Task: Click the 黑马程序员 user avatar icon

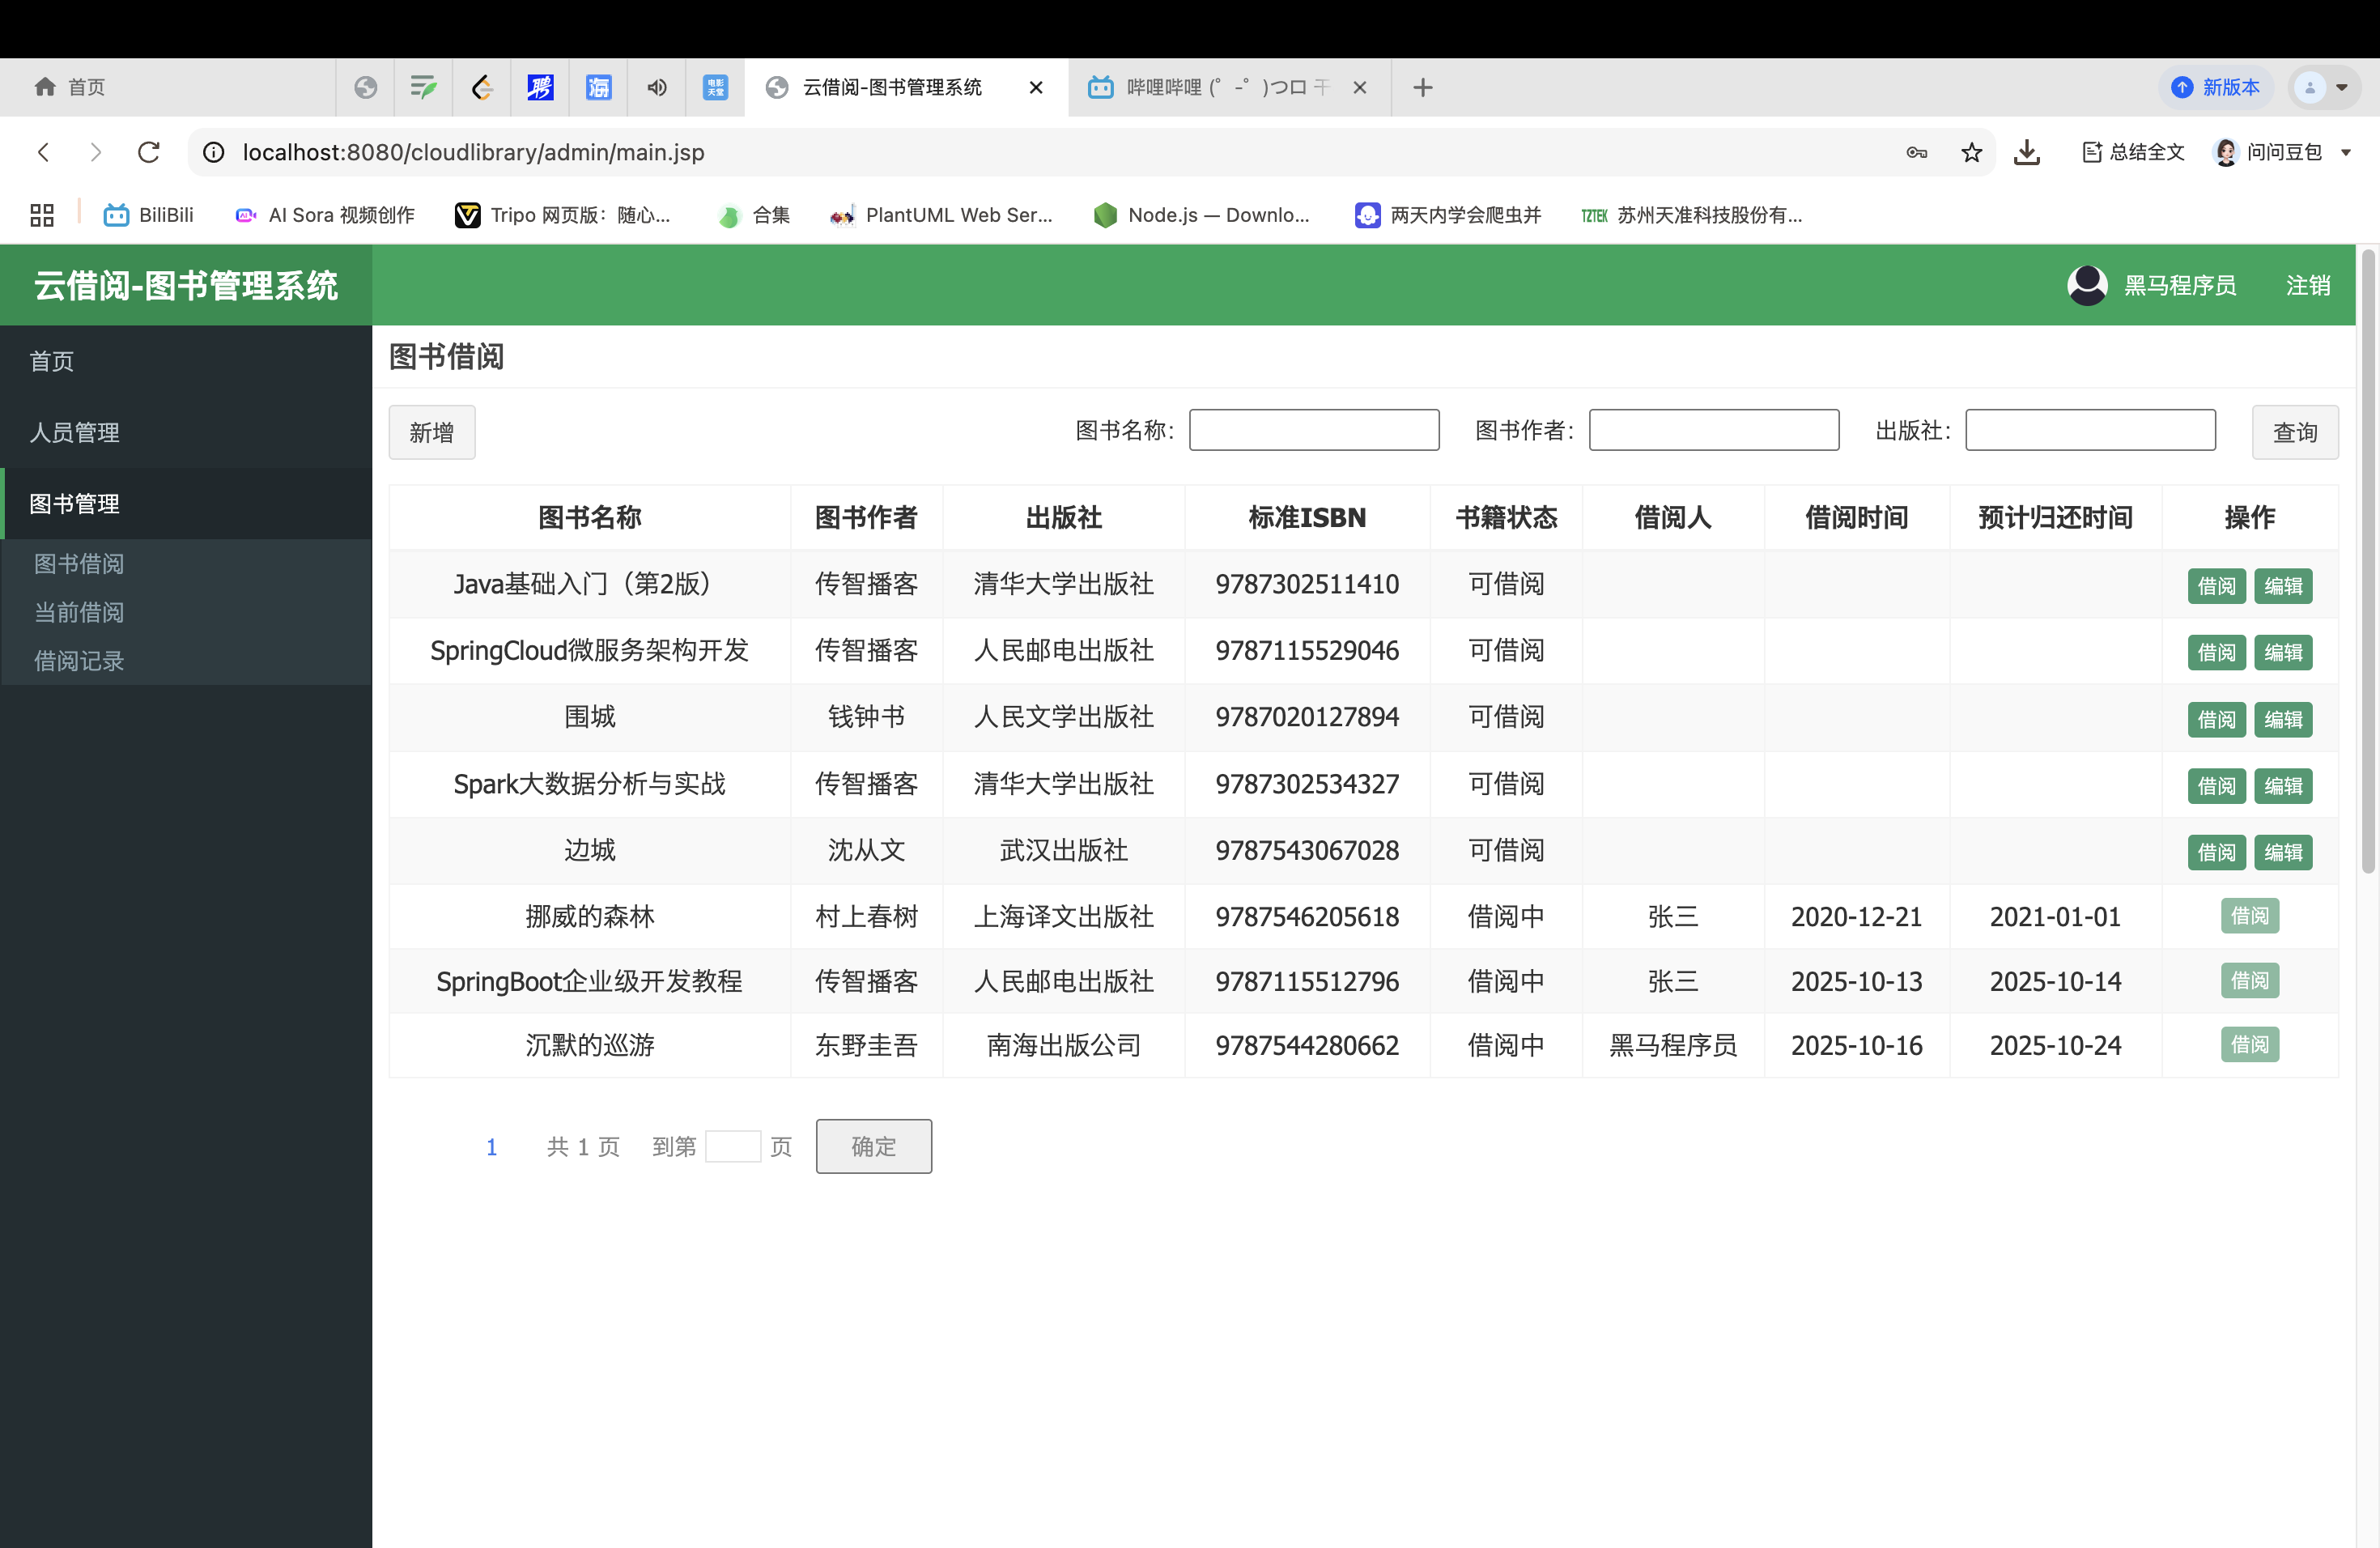Action: (x=2086, y=286)
